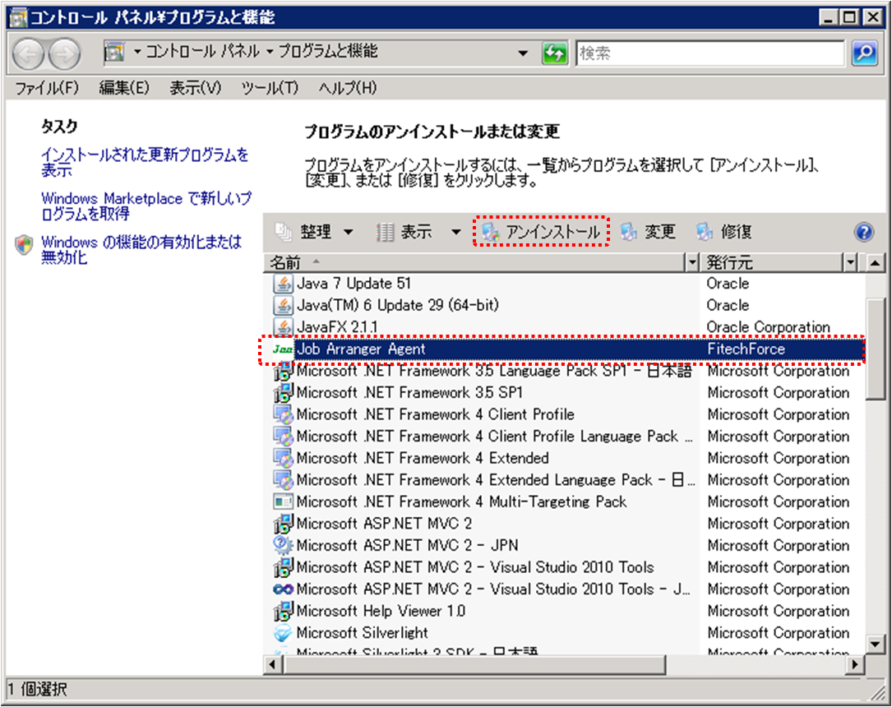Click the search magnifier icon
The width and height of the screenshot is (892, 707).
(x=862, y=53)
